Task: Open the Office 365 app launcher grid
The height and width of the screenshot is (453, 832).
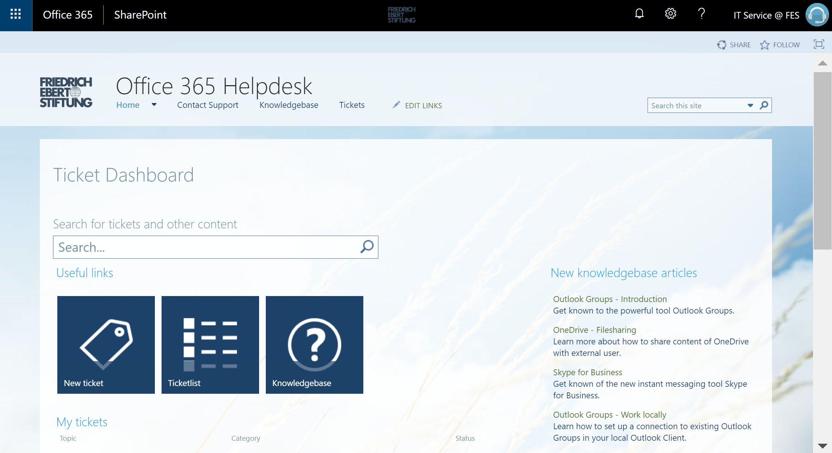Action: [x=16, y=15]
